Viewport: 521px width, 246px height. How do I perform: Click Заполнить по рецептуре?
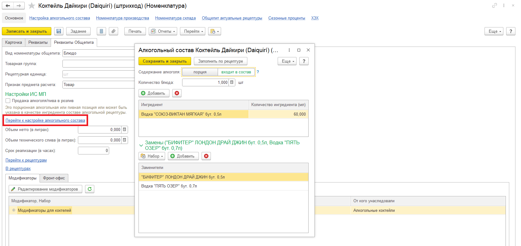point(220,61)
